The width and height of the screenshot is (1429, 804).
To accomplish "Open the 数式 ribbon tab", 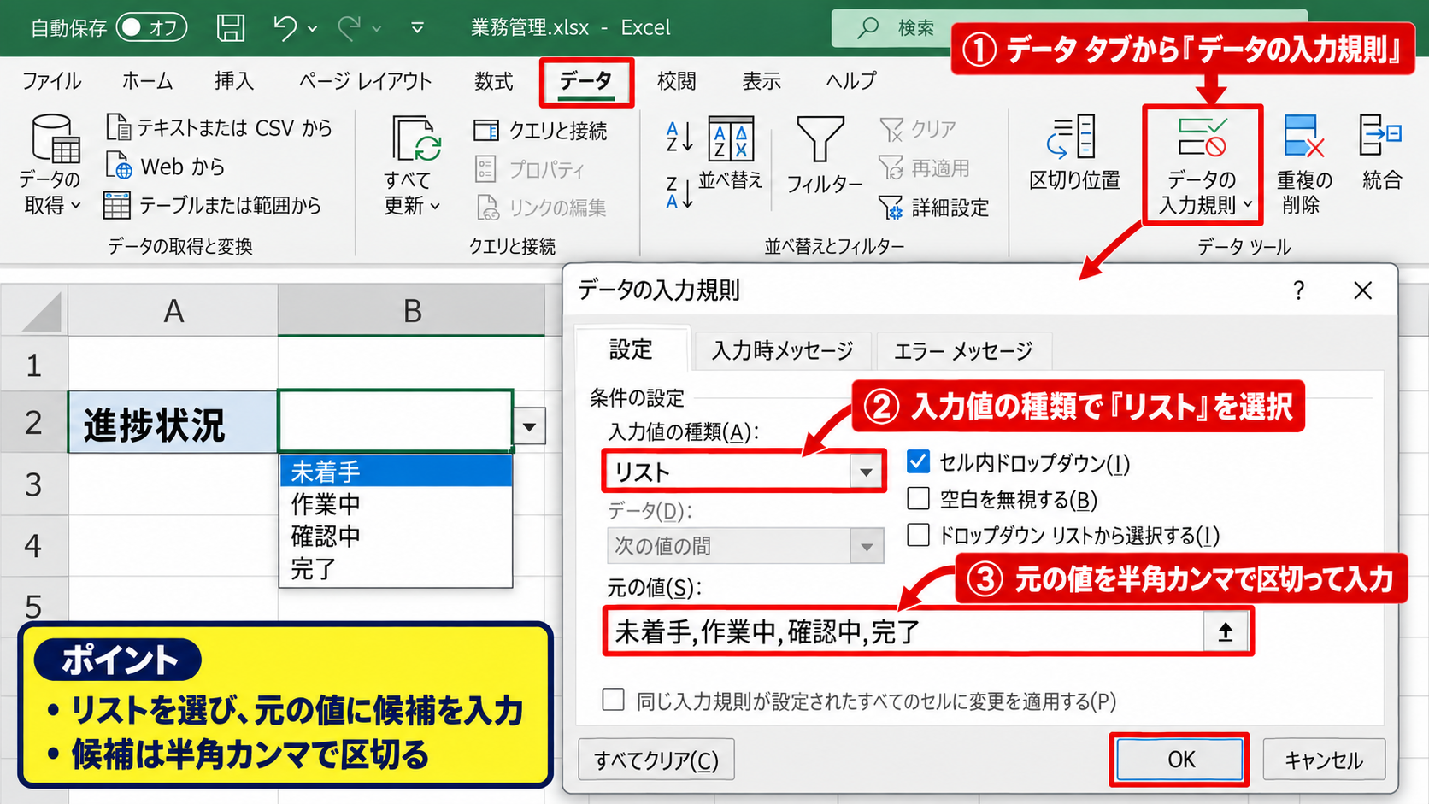I will (493, 81).
